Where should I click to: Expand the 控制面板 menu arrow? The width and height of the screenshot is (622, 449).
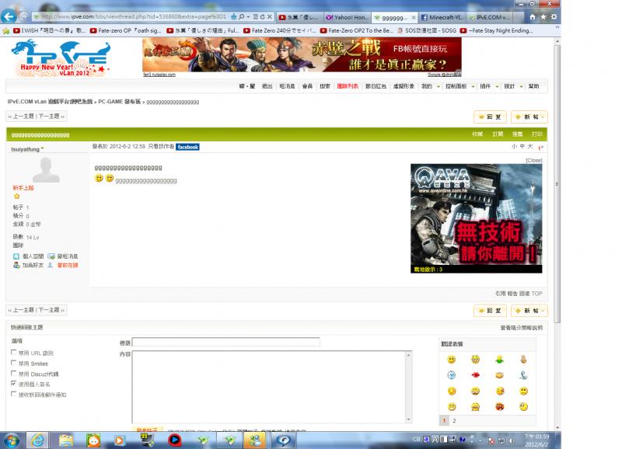(473, 86)
